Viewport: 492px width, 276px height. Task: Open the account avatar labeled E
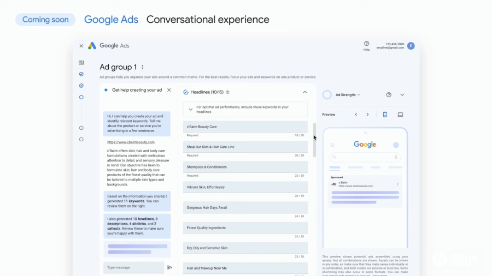pyautogui.click(x=411, y=46)
